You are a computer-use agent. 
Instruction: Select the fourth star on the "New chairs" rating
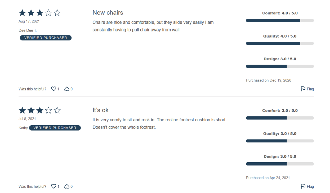(48, 12)
